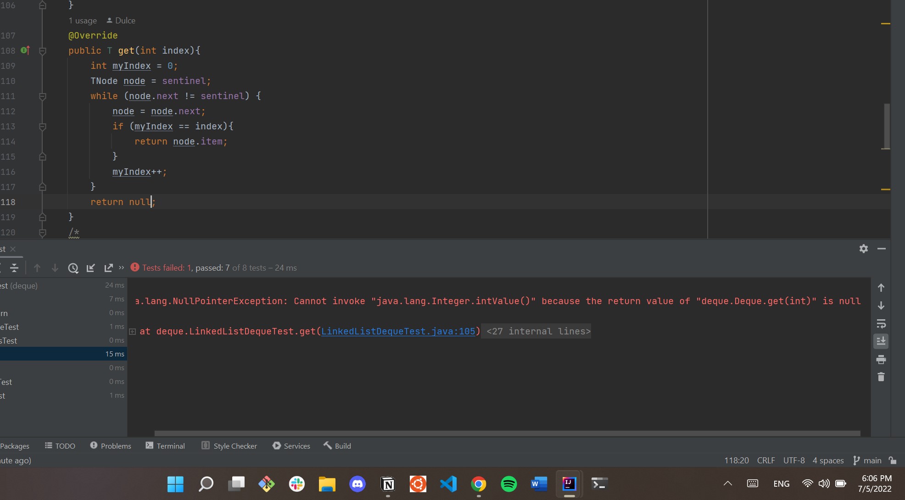Open Spotify from the taskbar

point(508,484)
